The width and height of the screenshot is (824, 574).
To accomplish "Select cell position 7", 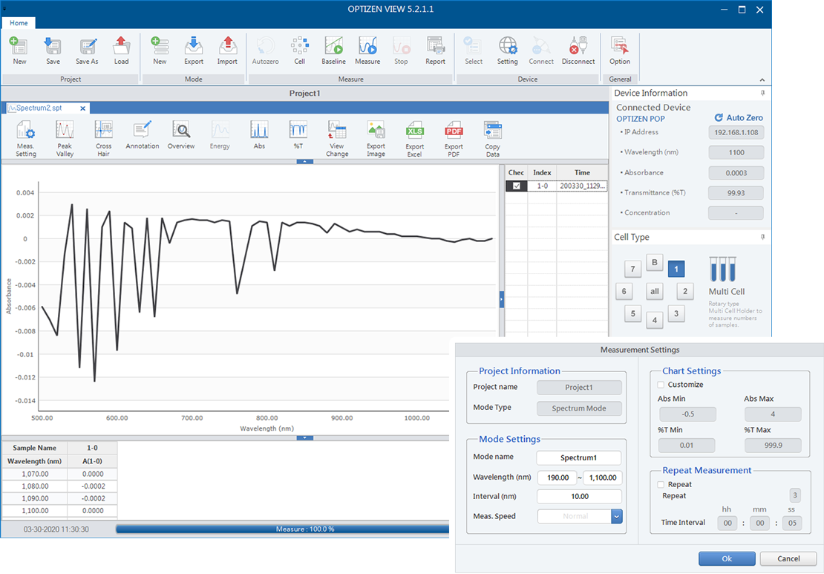I will 632,269.
